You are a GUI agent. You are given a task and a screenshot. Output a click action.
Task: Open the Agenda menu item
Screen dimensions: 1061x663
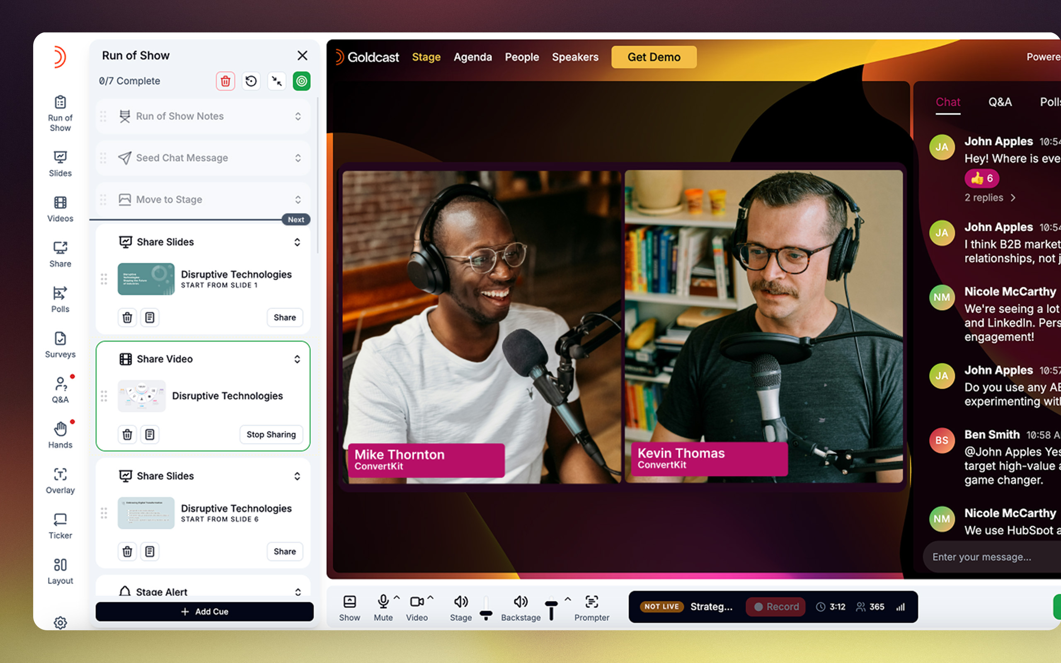pos(472,57)
